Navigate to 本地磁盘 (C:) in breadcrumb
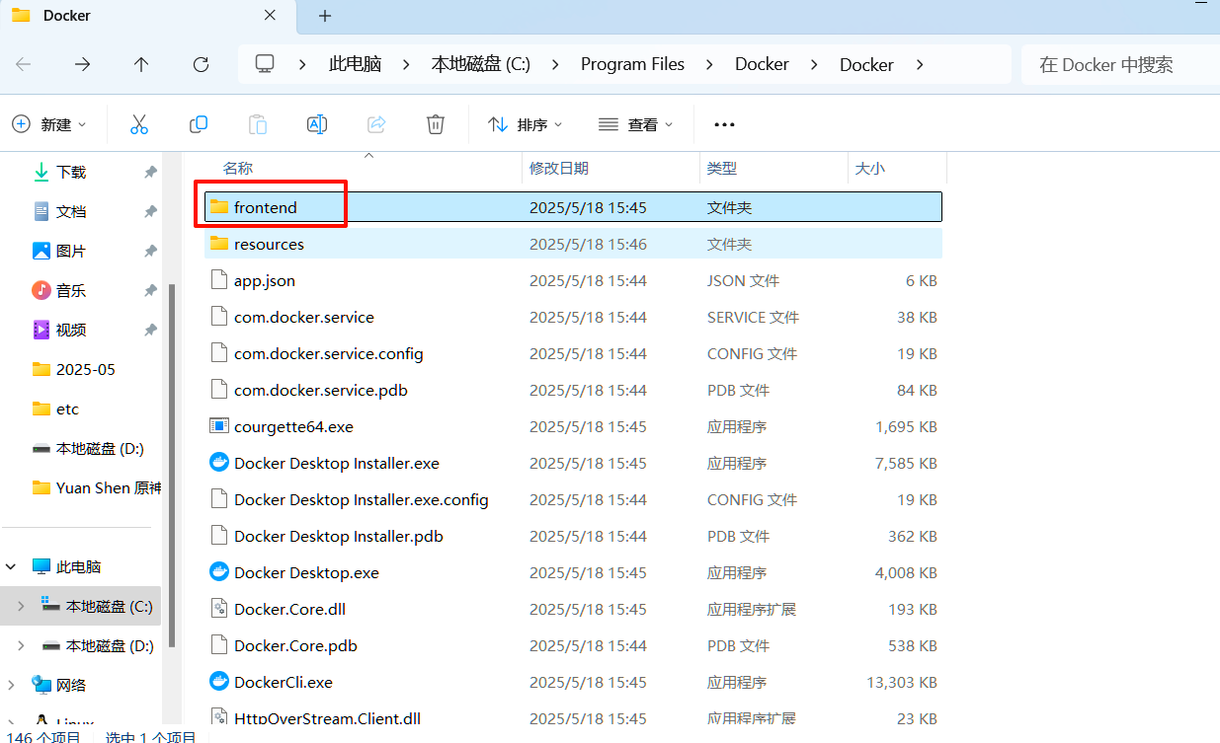Viewport: 1220px width, 743px height. (481, 64)
